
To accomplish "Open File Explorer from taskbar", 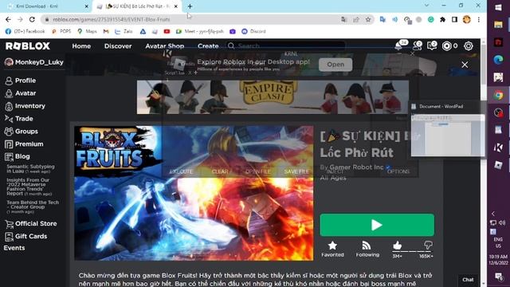I will click(x=498, y=25).
